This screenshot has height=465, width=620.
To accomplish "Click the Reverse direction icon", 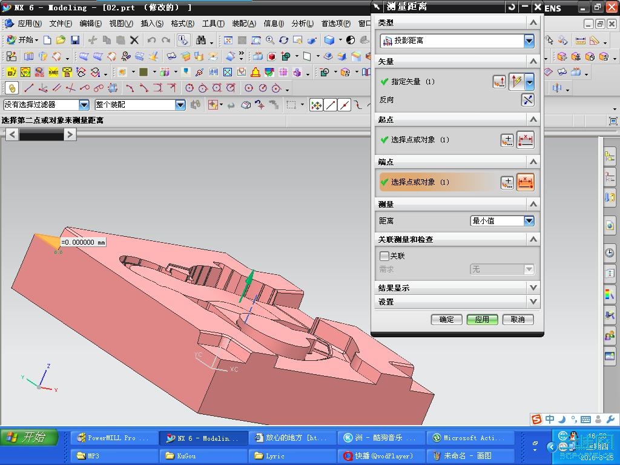I will pyautogui.click(x=528, y=100).
